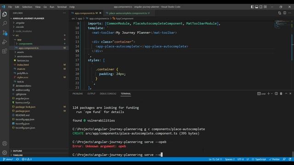The width and height of the screenshot is (294, 165).
Task: Click the UTF-8 encoding status item
Action: point(240,159)
